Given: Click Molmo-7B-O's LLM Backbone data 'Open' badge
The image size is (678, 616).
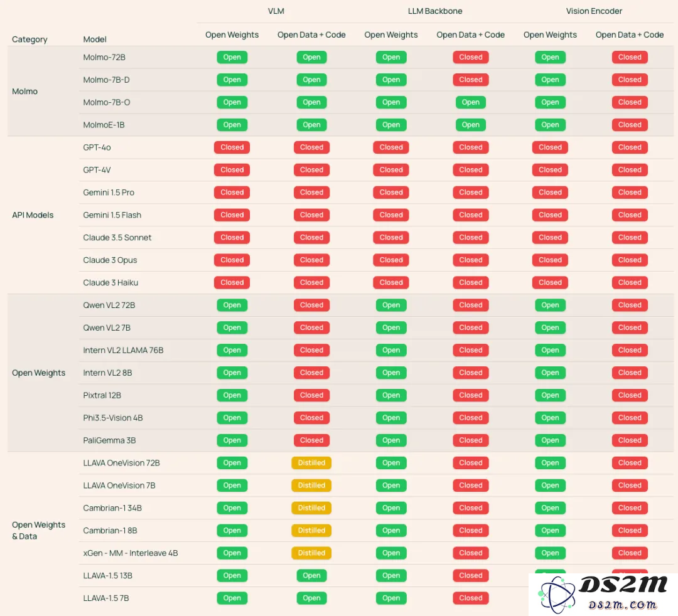Looking at the screenshot, I should point(471,102).
